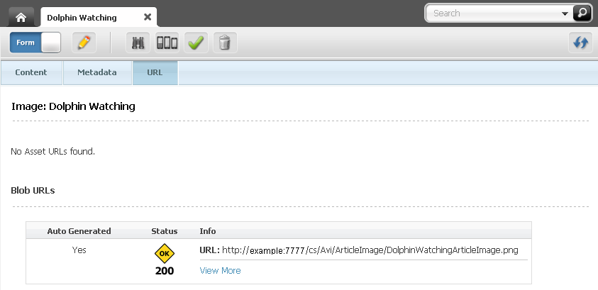
Task: Close the Dolphin Watching tab
Action: tap(148, 17)
